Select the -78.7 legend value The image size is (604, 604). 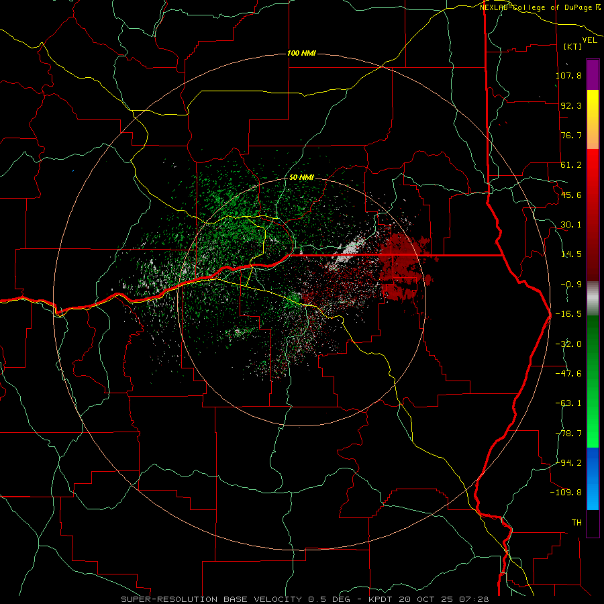[x=568, y=434]
